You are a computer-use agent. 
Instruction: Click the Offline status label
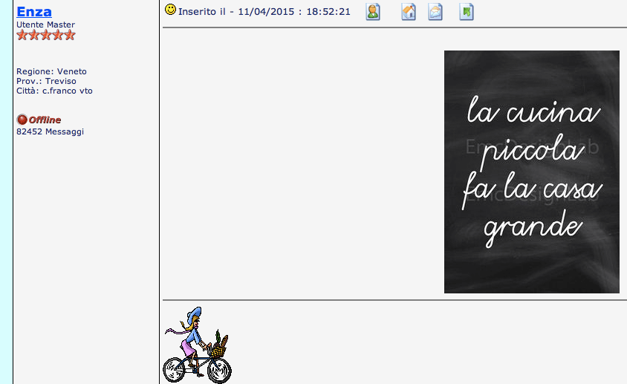pyautogui.click(x=45, y=120)
